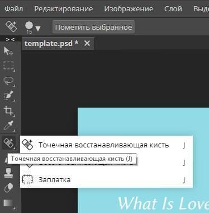Select the Quick Selection brush tool
The width and height of the screenshot is (209, 213).
click(x=9, y=96)
